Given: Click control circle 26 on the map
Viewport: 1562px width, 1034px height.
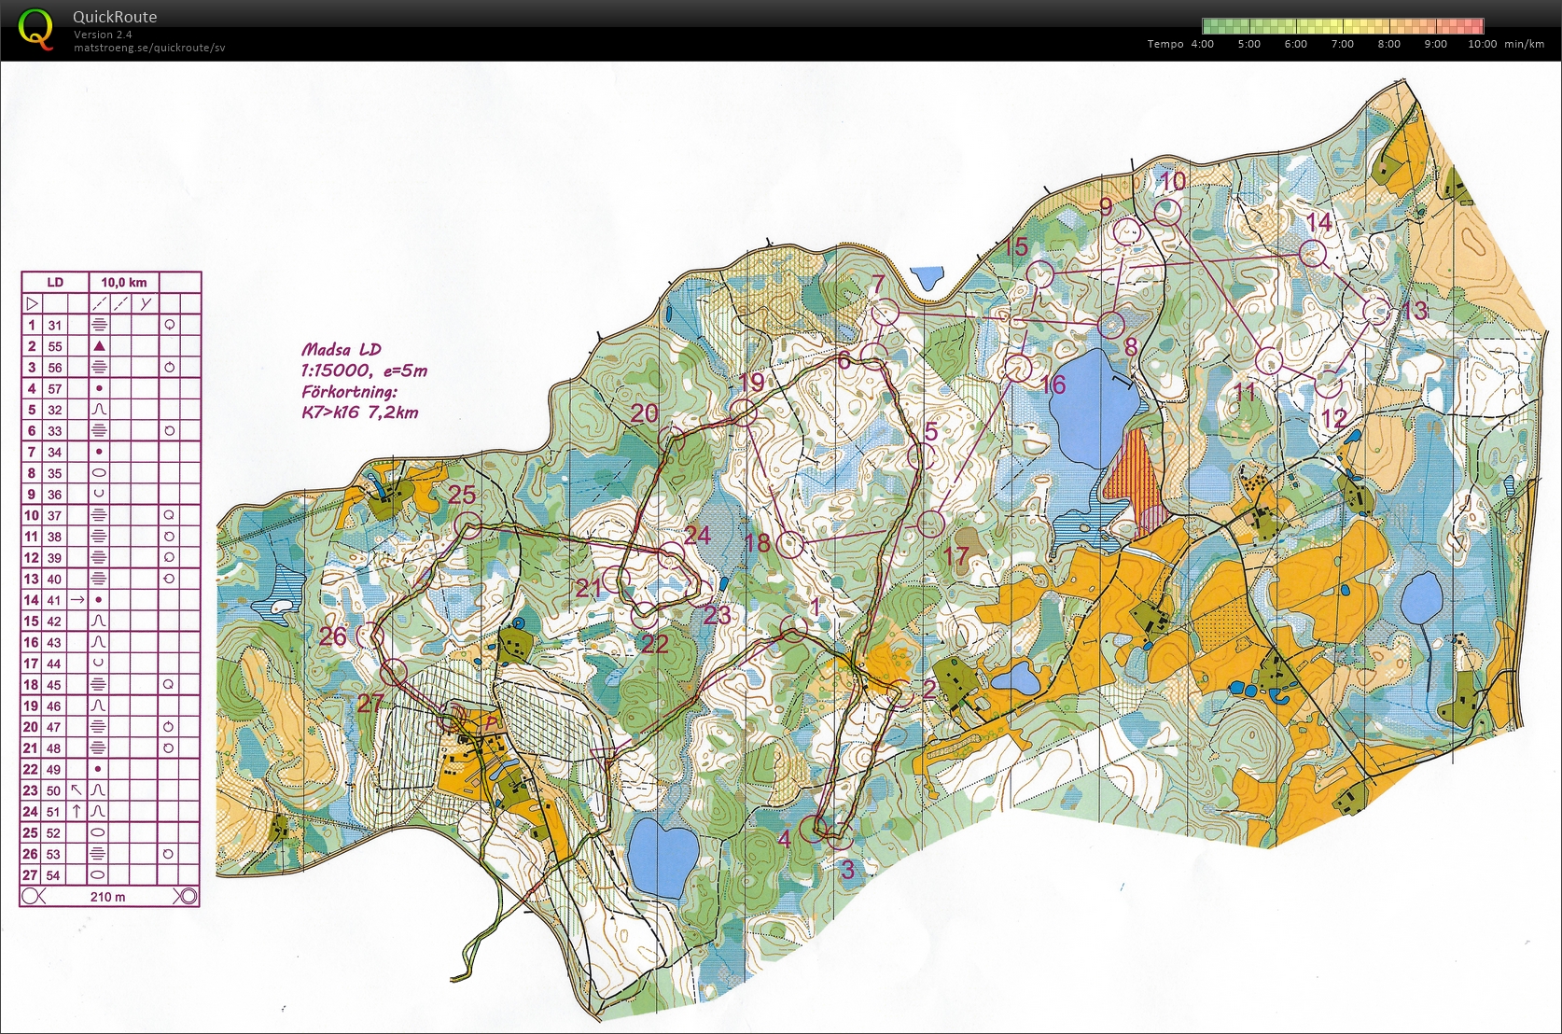Looking at the screenshot, I should [370, 636].
